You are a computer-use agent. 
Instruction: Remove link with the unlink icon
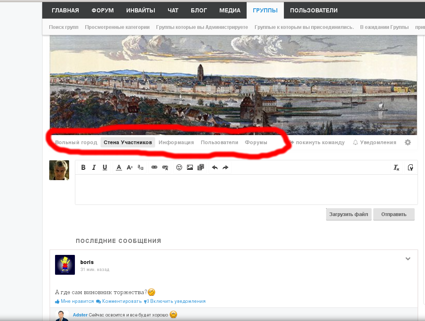point(165,167)
